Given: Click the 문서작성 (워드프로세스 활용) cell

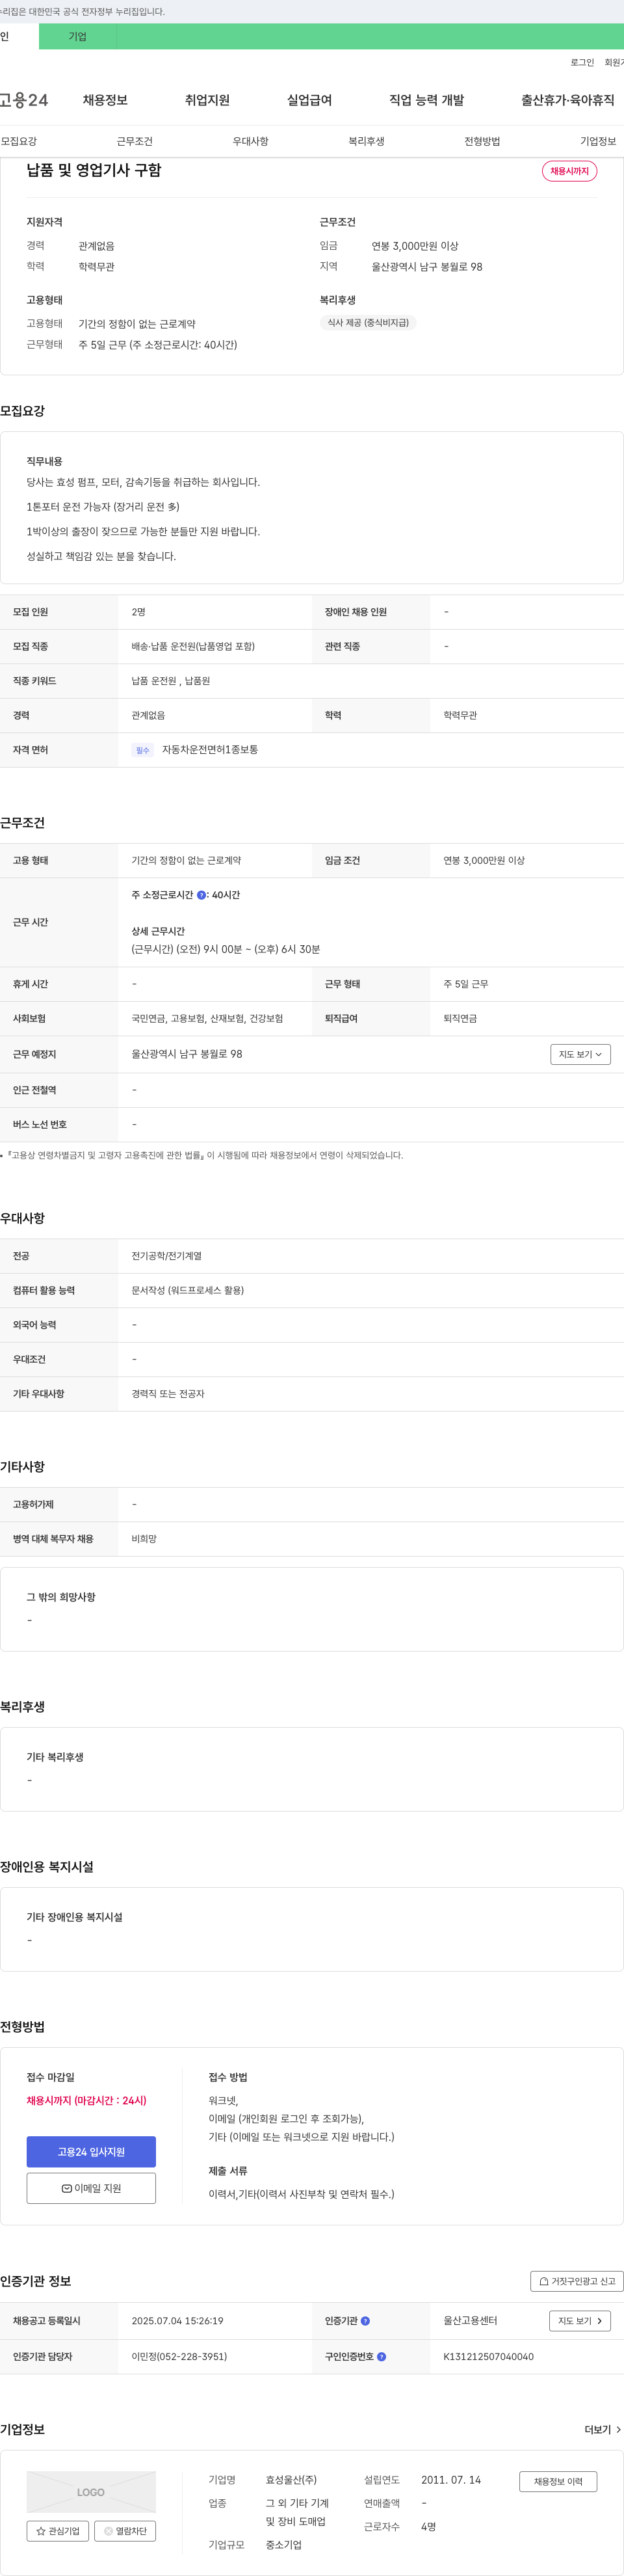Looking at the screenshot, I should (x=188, y=1290).
